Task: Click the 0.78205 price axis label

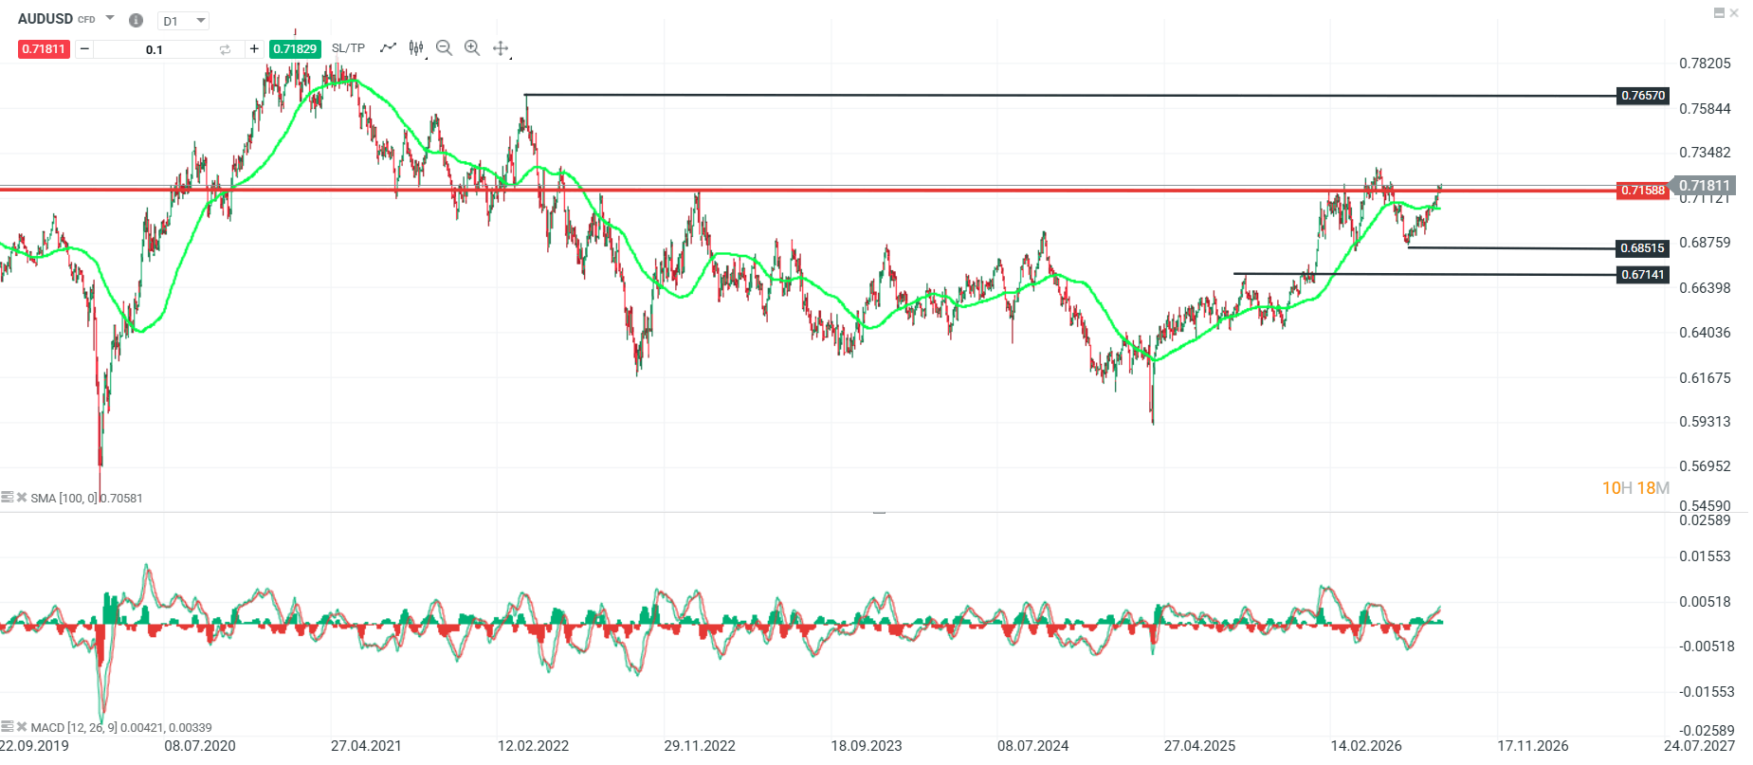Action: 1705,64
